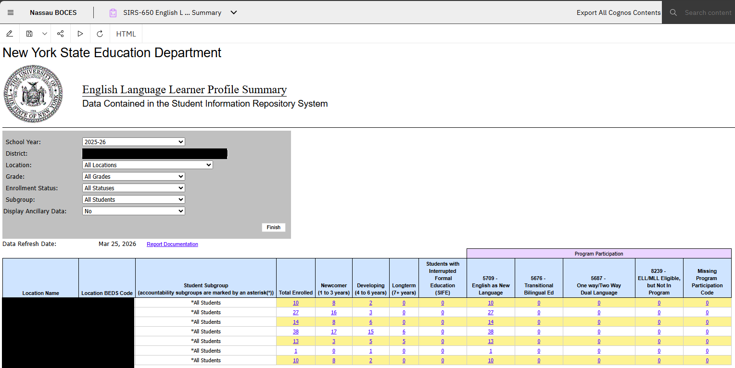Click the Data Refresh Date value Mar 25, 2026
Viewport: 735px width, 368px height.
pyautogui.click(x=117, y=244)
